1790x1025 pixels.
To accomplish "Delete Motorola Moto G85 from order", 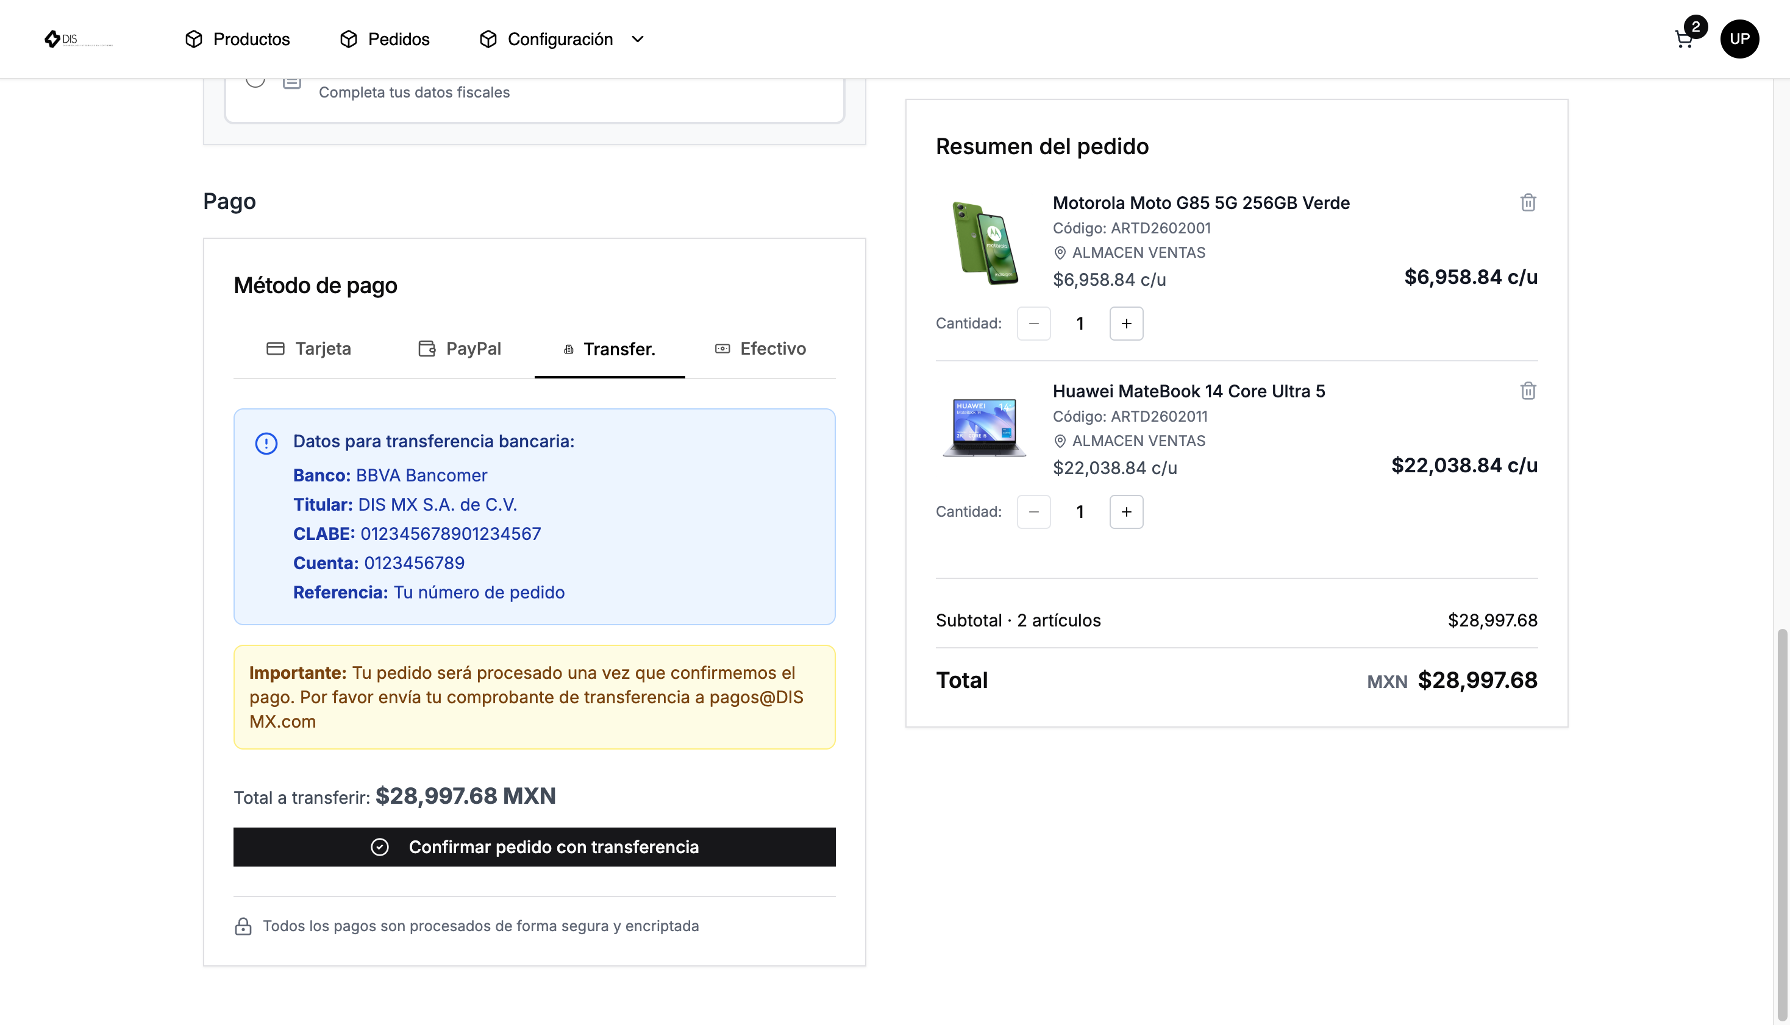I will tap(1527, 203).
